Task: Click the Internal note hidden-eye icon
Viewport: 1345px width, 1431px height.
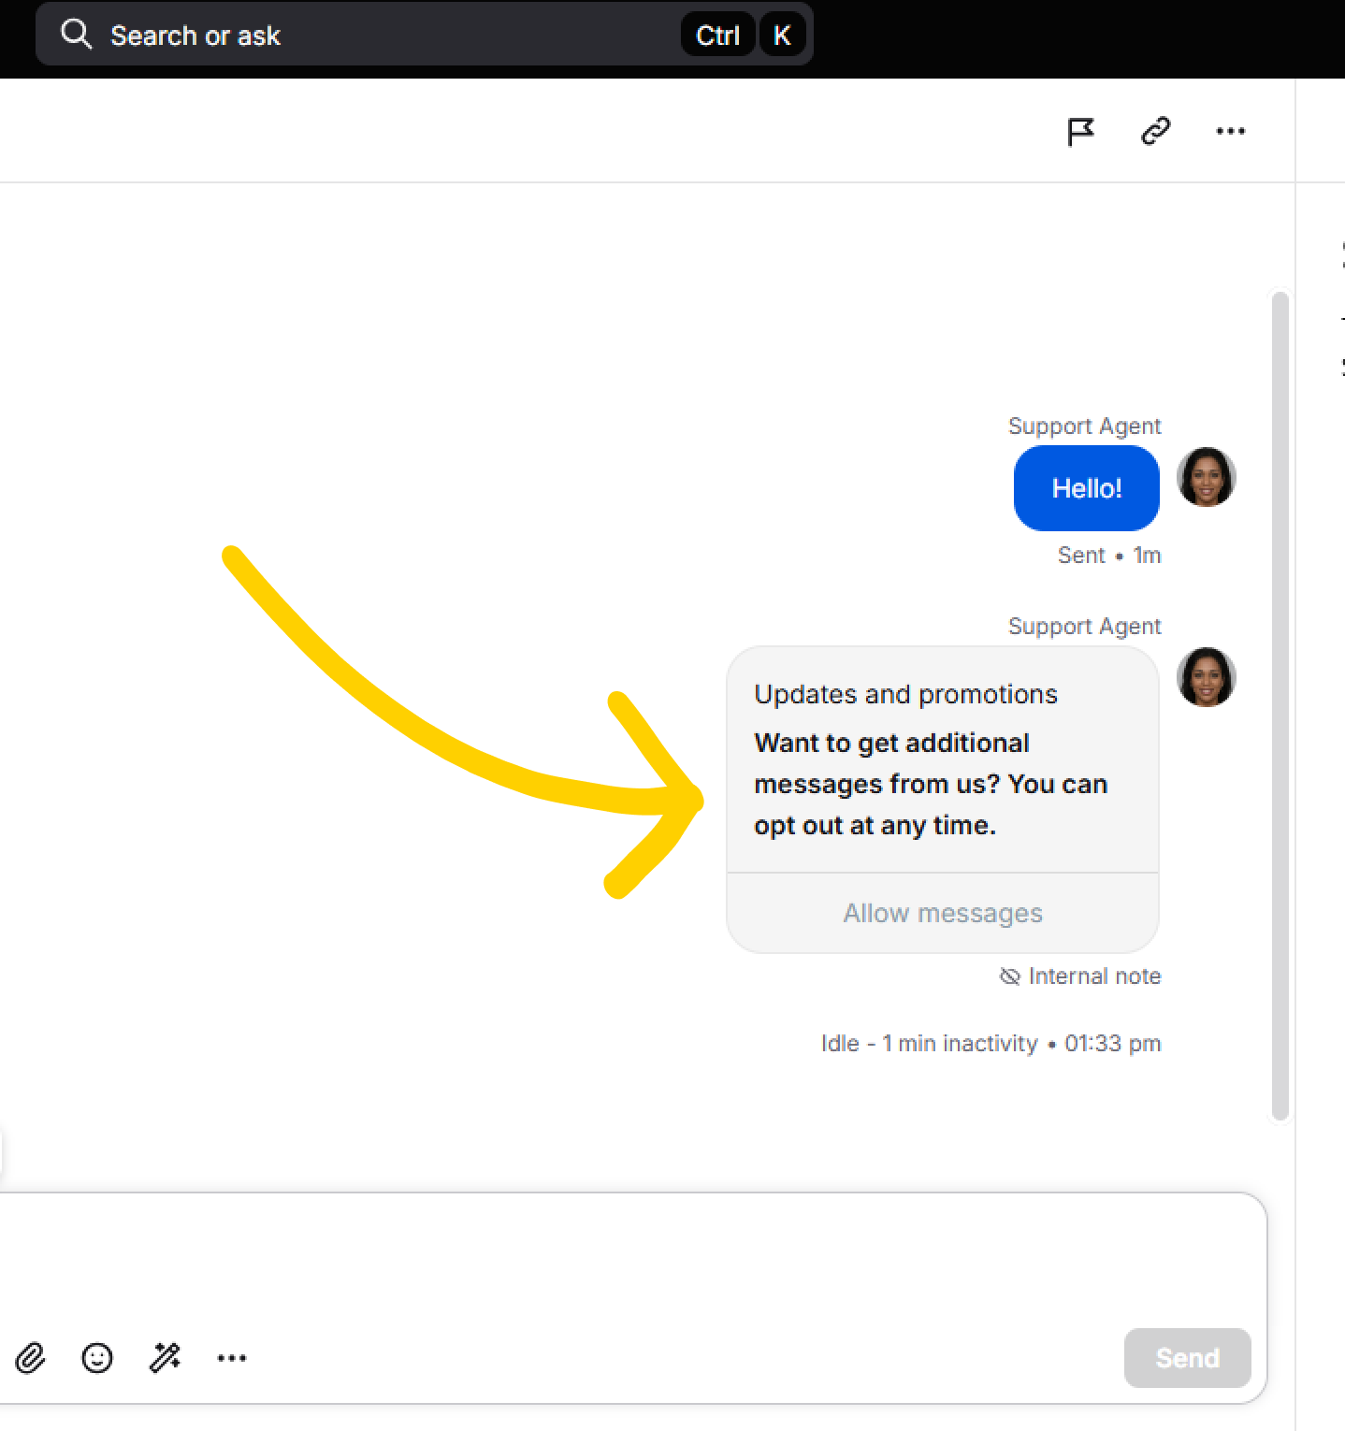Action: [1009, 976]
